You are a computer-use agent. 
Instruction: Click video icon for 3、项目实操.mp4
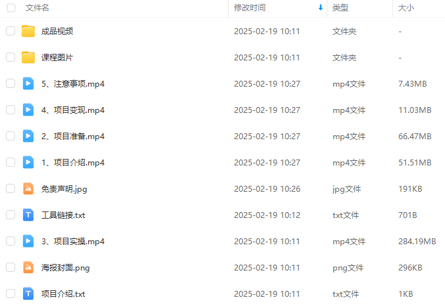point(28,241)
